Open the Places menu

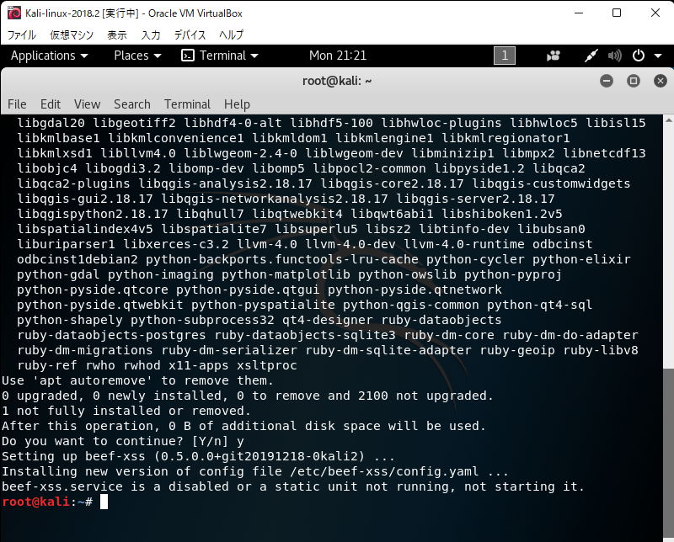click(x=137, y=56)
